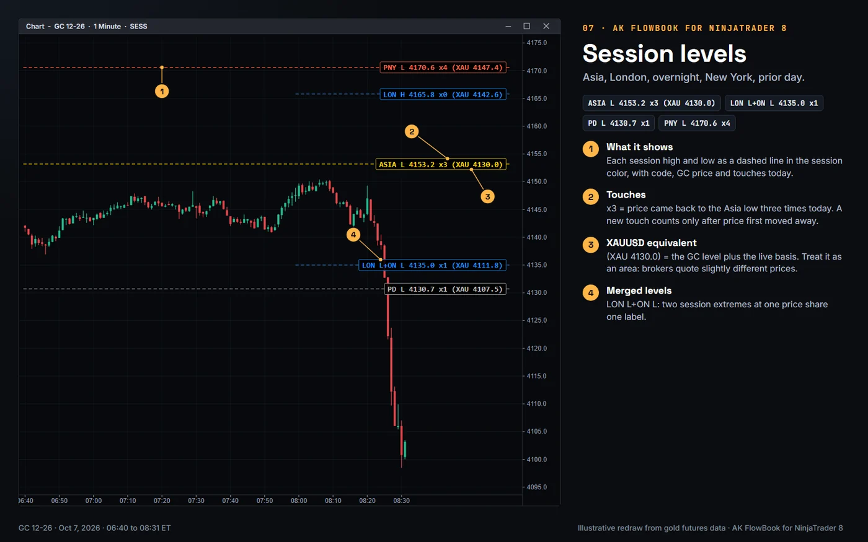
Task: Click the 07:20 time axis label
Action: [x=162, y=500]
